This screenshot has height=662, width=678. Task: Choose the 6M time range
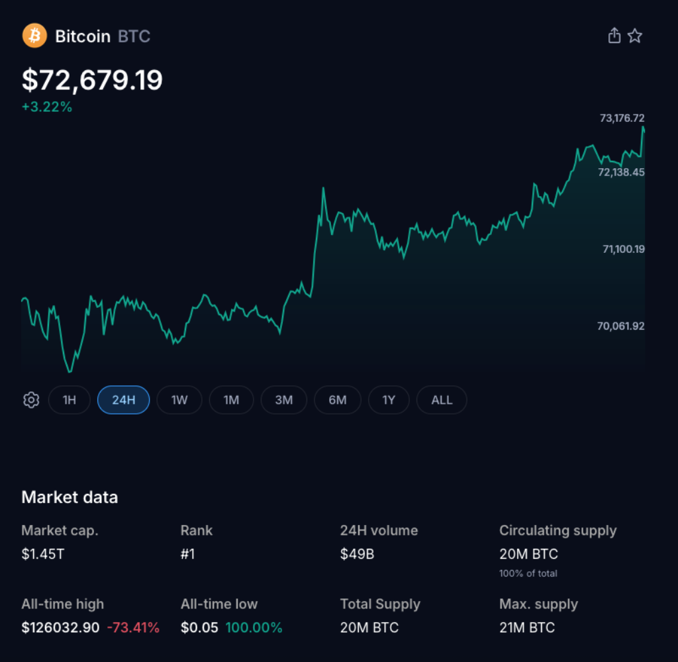coord(338,400)
